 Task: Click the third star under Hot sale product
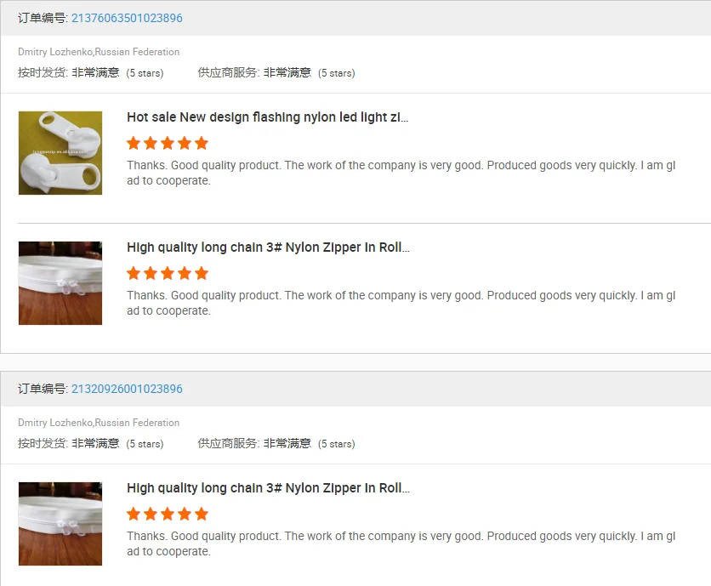point(168,143)
